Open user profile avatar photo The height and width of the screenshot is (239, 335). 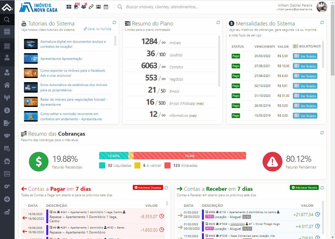click(x=322, y=7)
